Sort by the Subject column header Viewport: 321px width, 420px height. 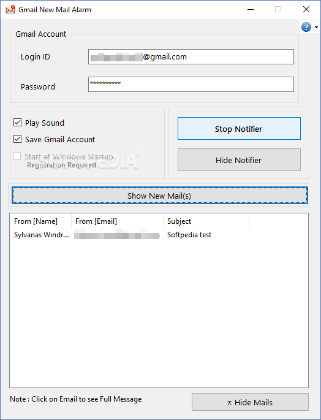pyautogui.click(x=206, y=221)
